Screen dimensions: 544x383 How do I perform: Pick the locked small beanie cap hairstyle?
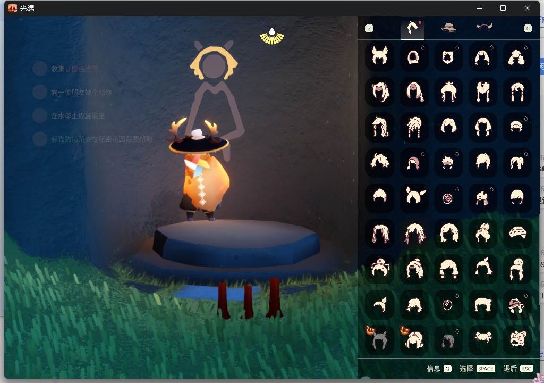tap(516, 127)
